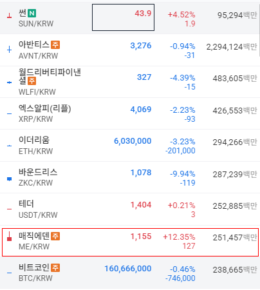Click the orange 주 badge beside 월드리버티파이낸셜

32,81
